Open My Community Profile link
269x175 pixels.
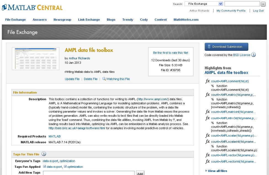(231, 11)
